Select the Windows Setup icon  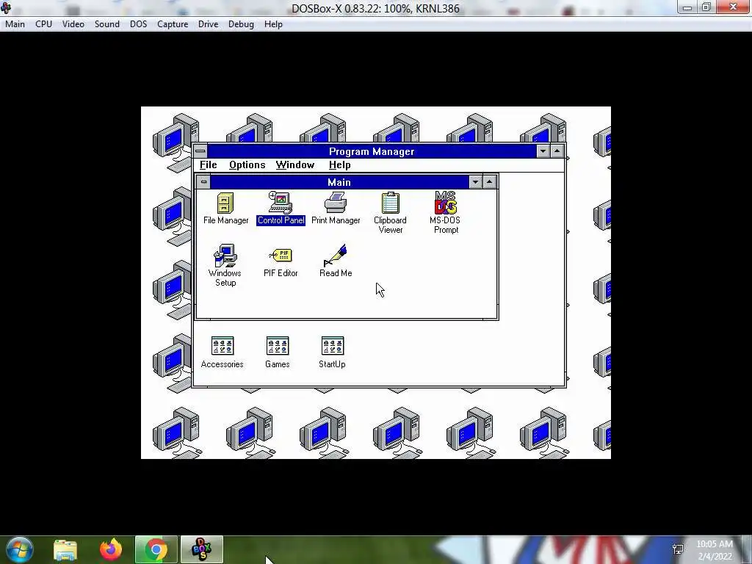click(225, 265)
